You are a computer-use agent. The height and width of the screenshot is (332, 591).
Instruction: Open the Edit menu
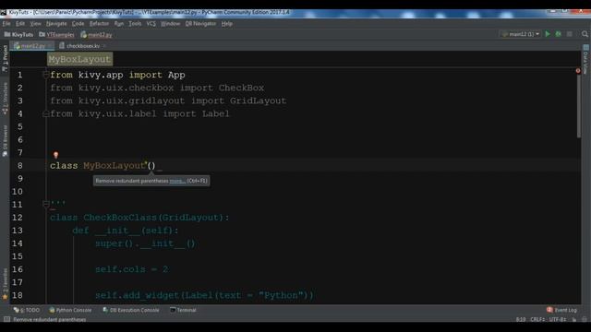(20, 24)
